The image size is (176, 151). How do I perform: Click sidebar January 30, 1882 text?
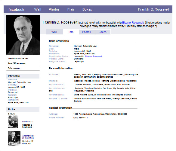17,87
